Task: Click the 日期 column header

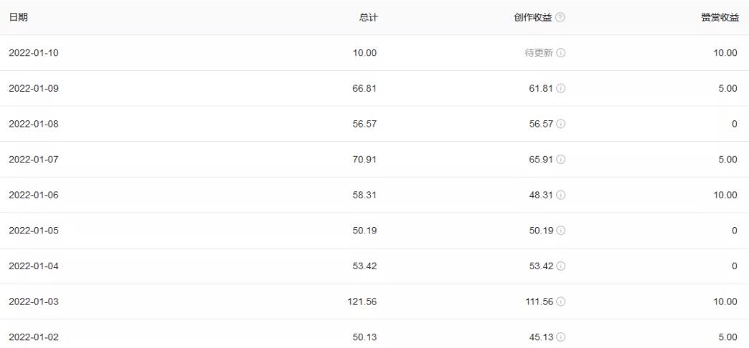Action: coord(18,17)
